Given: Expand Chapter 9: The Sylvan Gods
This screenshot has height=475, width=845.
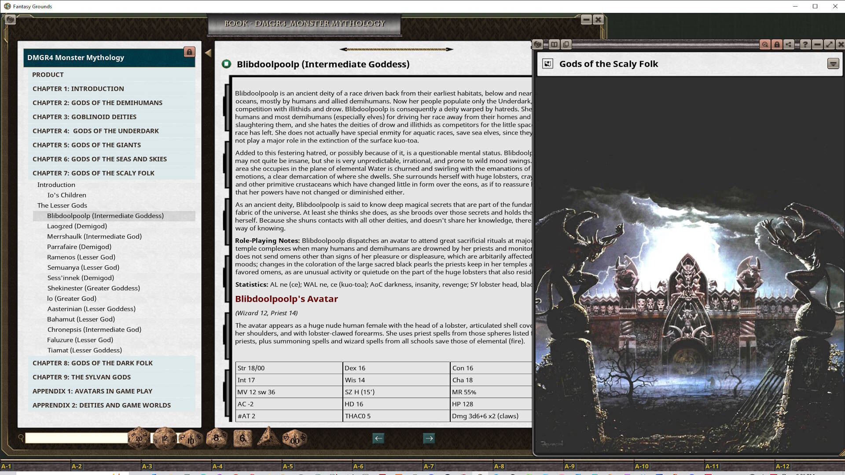Looking at the screenshot, I should (112, 377).
